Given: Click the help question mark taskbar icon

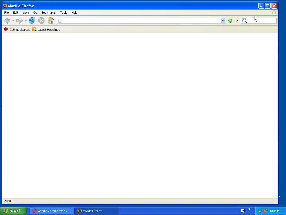Looking at the screenshot, I should [243, 211].
